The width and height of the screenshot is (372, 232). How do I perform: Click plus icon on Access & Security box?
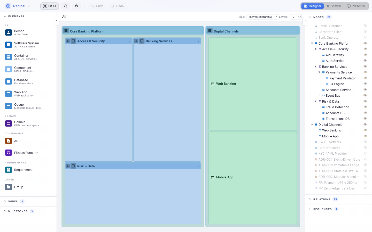point(68,41)
